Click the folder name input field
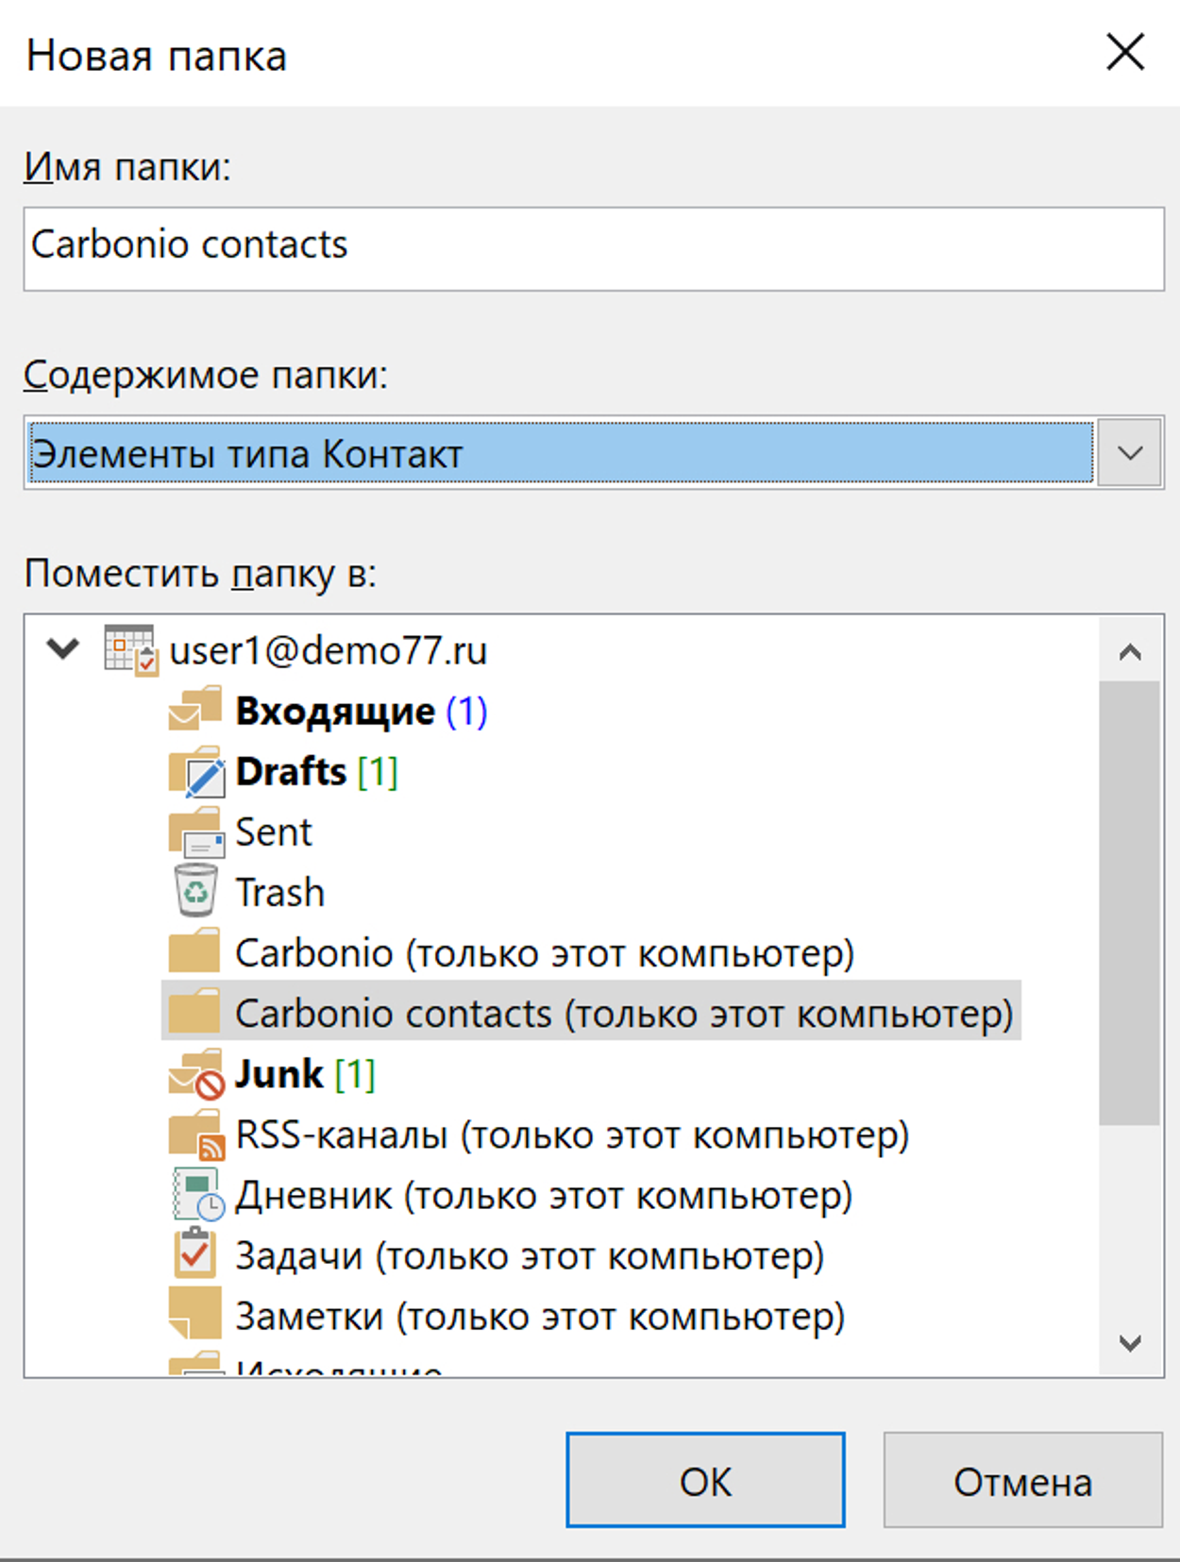 tap(593, 249)
